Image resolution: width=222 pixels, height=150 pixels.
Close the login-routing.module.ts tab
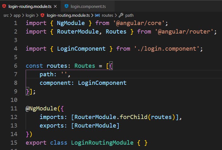point(55,7)
